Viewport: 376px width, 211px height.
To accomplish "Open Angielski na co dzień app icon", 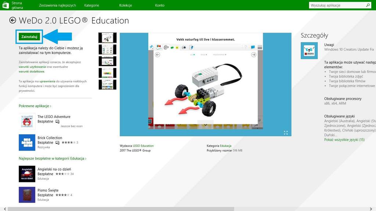I will 27,174.
